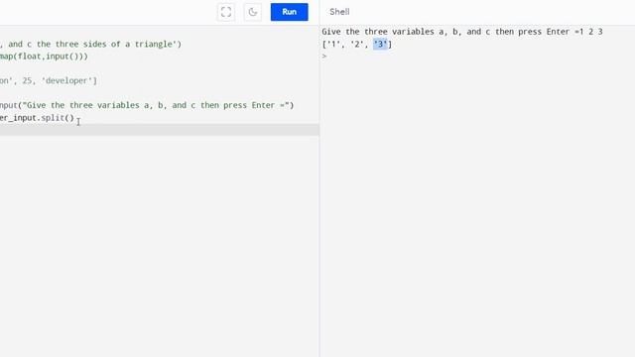635x357 pixels.
Task: Open the Shell tab
Action: click(339, 12)
